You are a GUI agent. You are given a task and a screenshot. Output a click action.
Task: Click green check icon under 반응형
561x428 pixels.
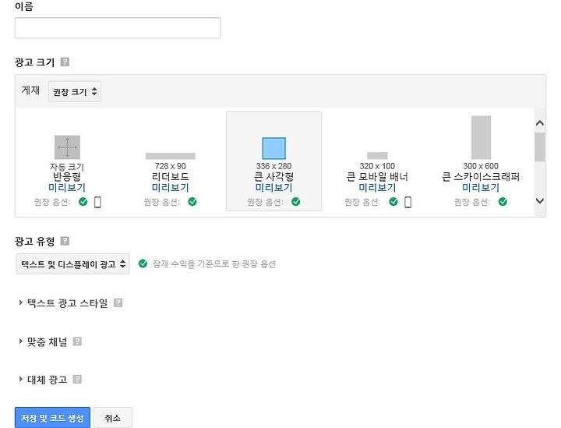[83, 202]
